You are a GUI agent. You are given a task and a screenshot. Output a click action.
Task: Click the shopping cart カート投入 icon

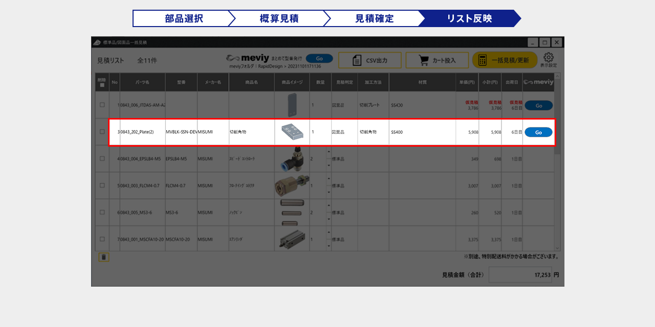424,60
